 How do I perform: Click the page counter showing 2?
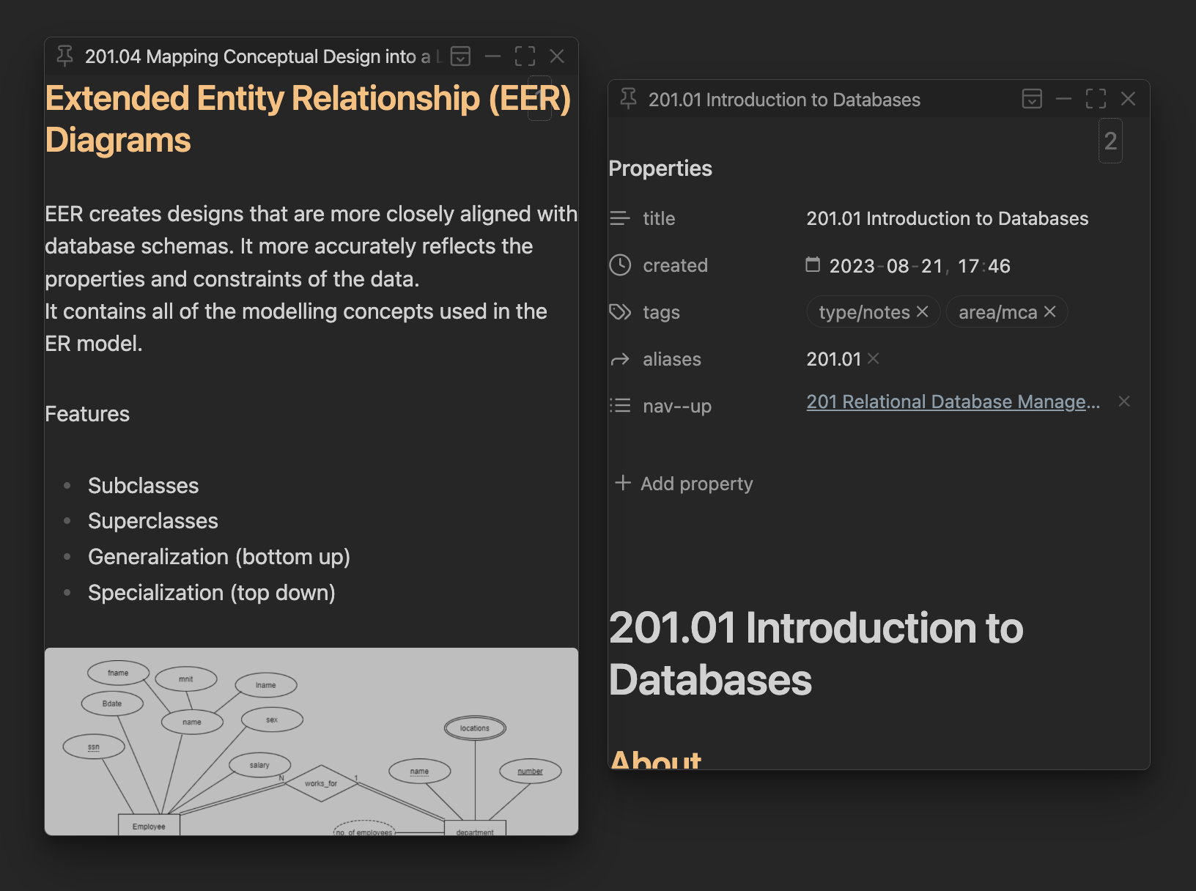click(x=1110, y=142)
